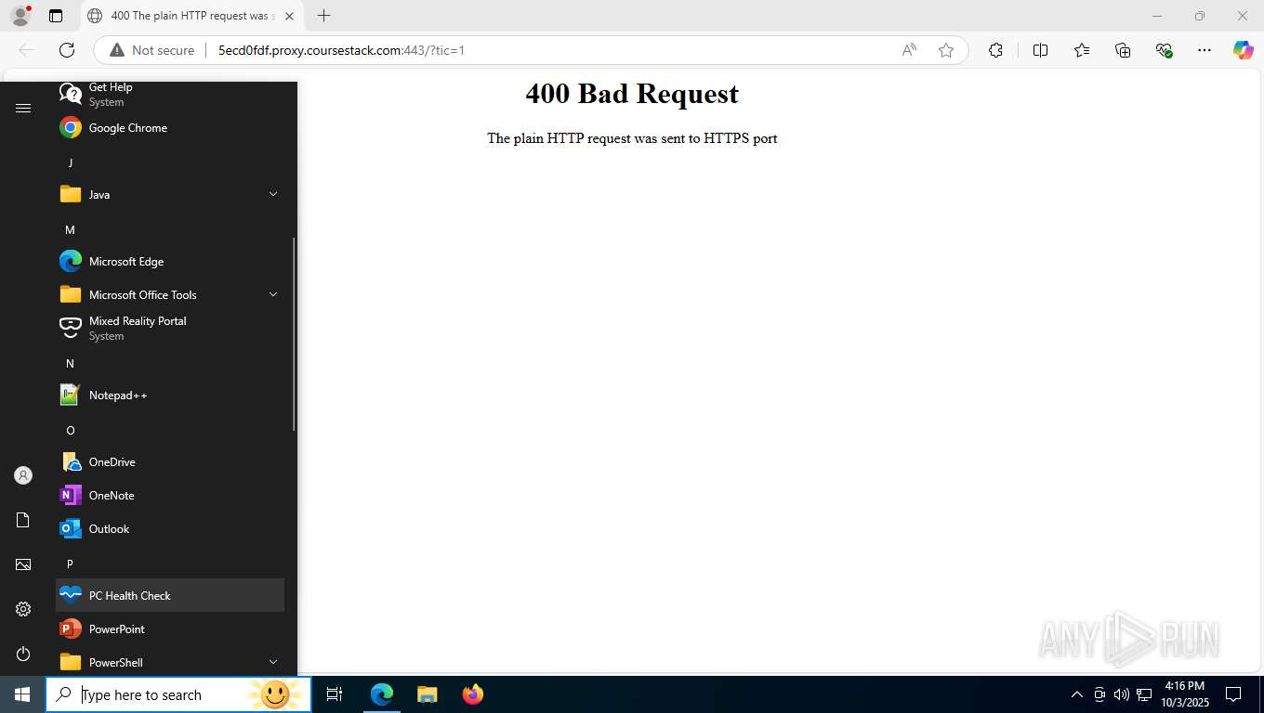Open Collections icon in toolbar
1264x713 pixels.
1123,50
